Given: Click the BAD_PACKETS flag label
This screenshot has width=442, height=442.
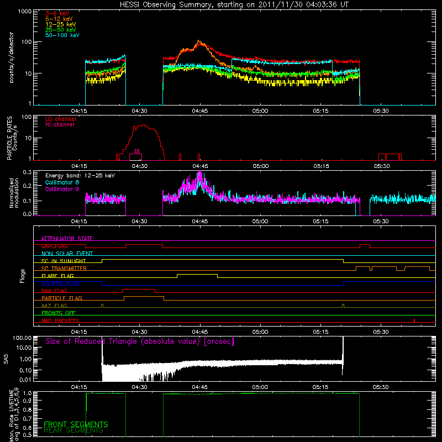Looking at the screenshot, I should 60,320.
